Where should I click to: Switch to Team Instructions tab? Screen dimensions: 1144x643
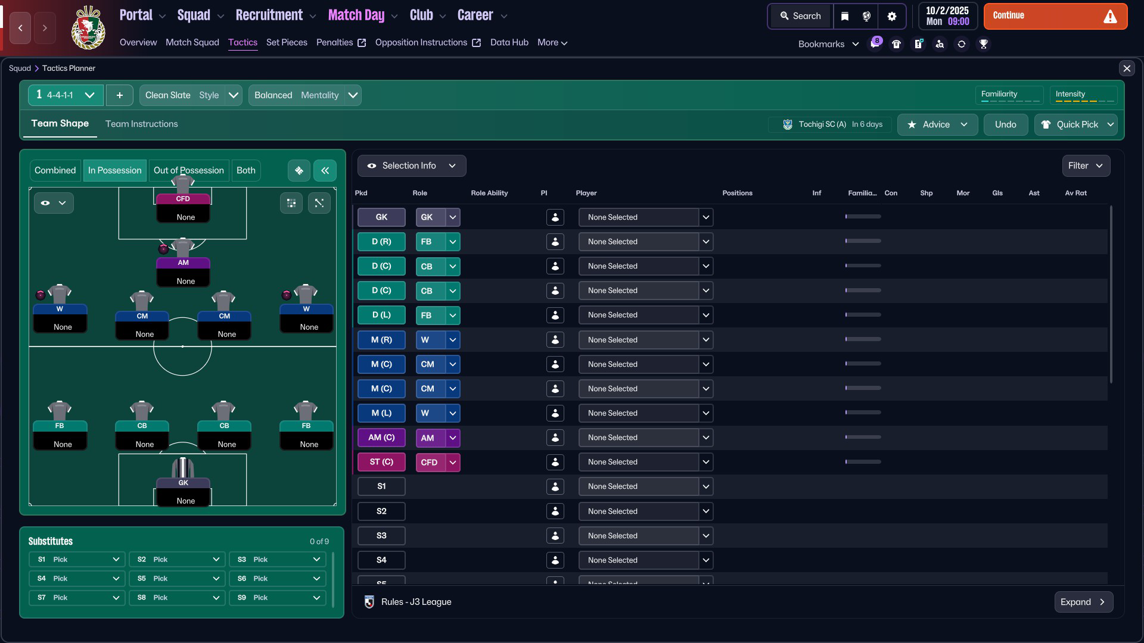click(142, 124)
